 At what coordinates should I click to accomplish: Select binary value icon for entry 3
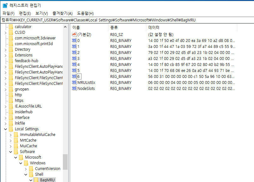[74, 58]
